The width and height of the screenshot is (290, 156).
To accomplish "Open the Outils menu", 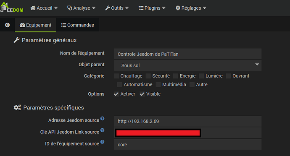I will [117, 8].
